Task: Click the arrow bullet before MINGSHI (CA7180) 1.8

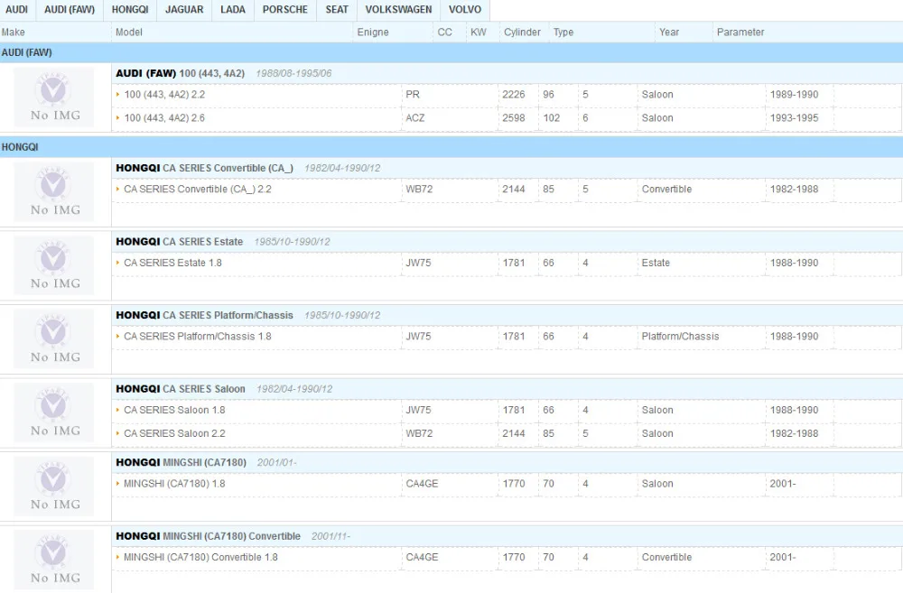Action: (x=117, y=484)
